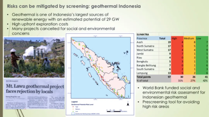209x117 pixels.
Task: Open the geothermal plant farmers photo
Action: [x=34, y=57]
